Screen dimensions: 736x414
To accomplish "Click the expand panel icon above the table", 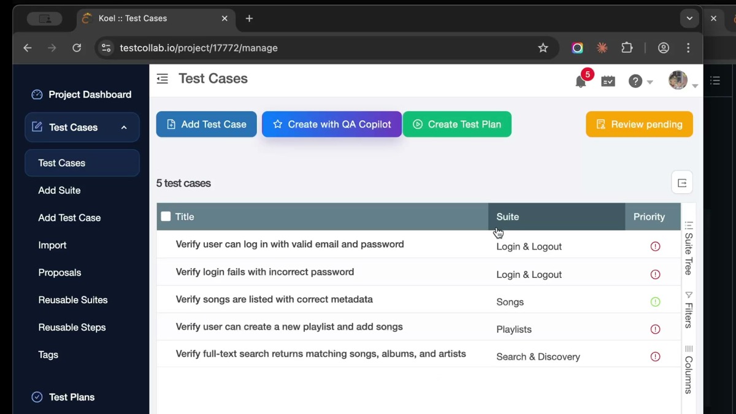I will tap(682, 182).
